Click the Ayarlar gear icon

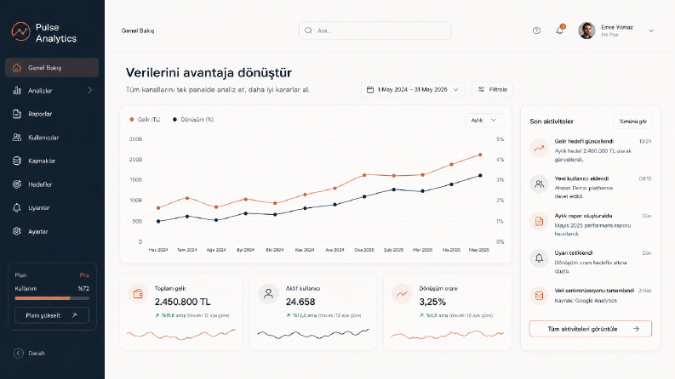coord(17,231)
